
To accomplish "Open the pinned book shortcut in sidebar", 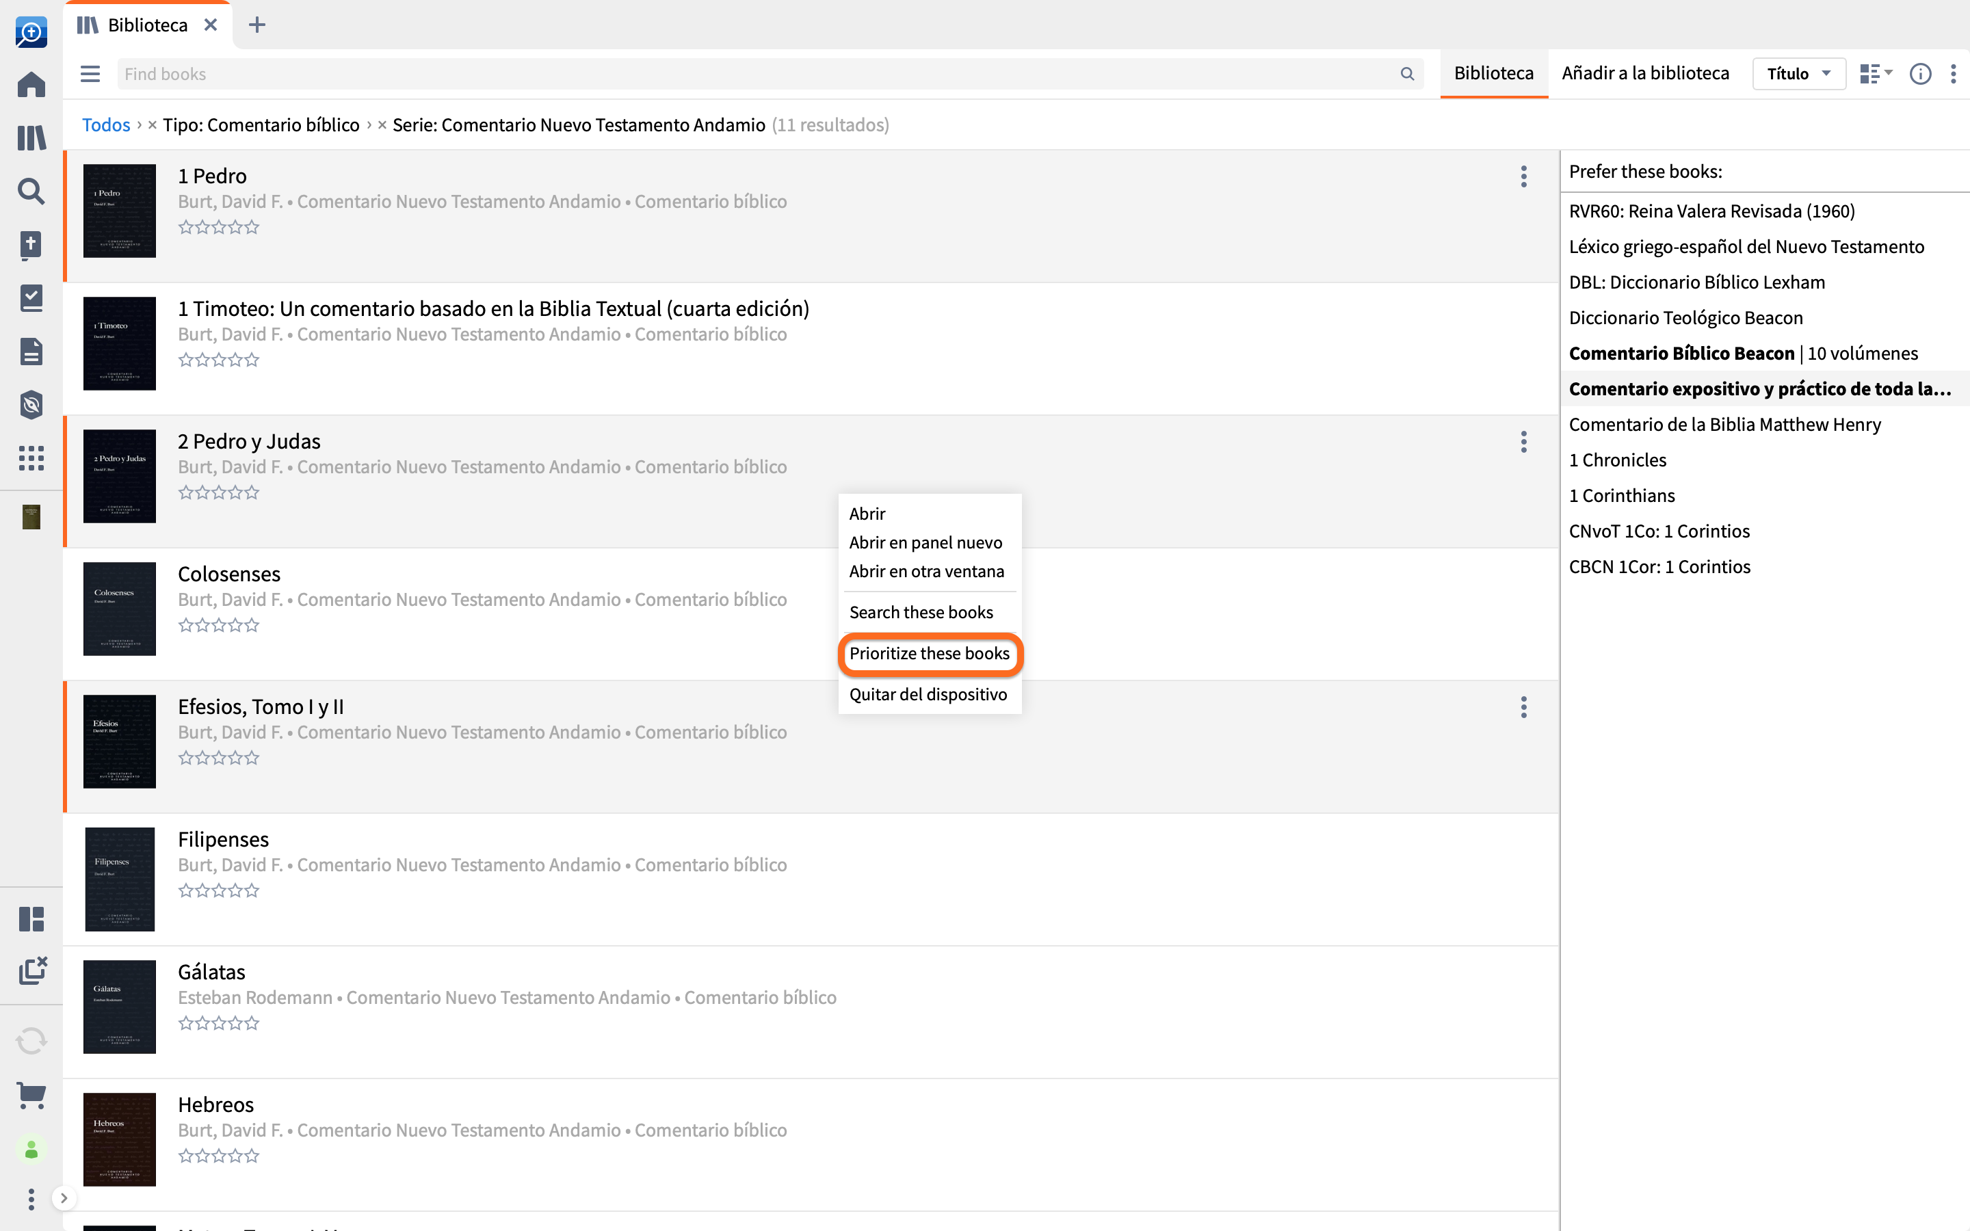I will [x=31, y=517].
